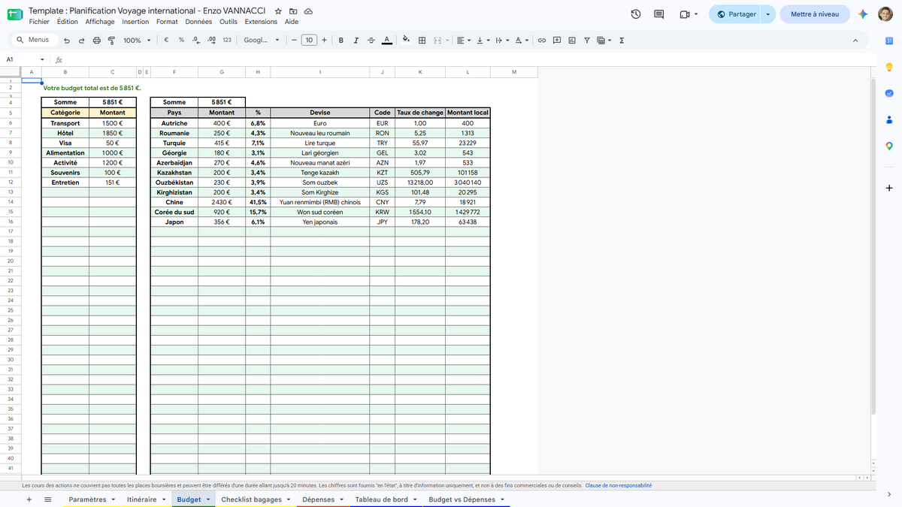The height and width of the screenshot is (507, 902).
Task: Open Google Keep in side panel
Action: [888, 68]
